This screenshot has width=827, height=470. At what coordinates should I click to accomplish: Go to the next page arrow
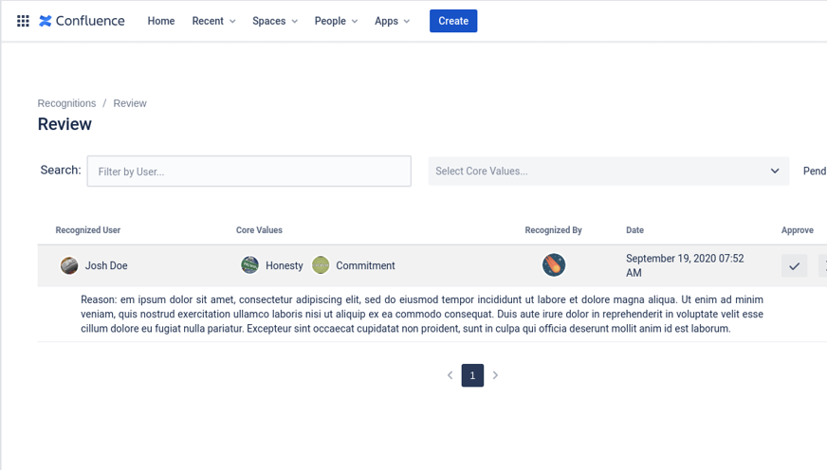(x=495, y=375)
